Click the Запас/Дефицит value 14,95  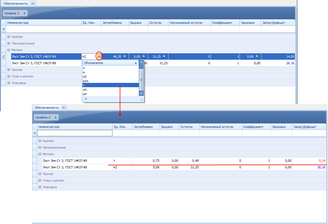click(x=290, y=57)
